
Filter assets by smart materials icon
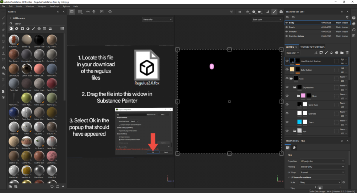[x=17, y=29]
